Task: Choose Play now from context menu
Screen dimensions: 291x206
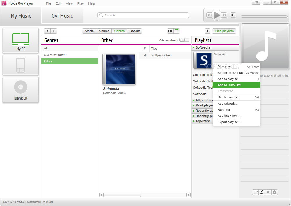Action: pyautogui.click(x=236, y=67)
